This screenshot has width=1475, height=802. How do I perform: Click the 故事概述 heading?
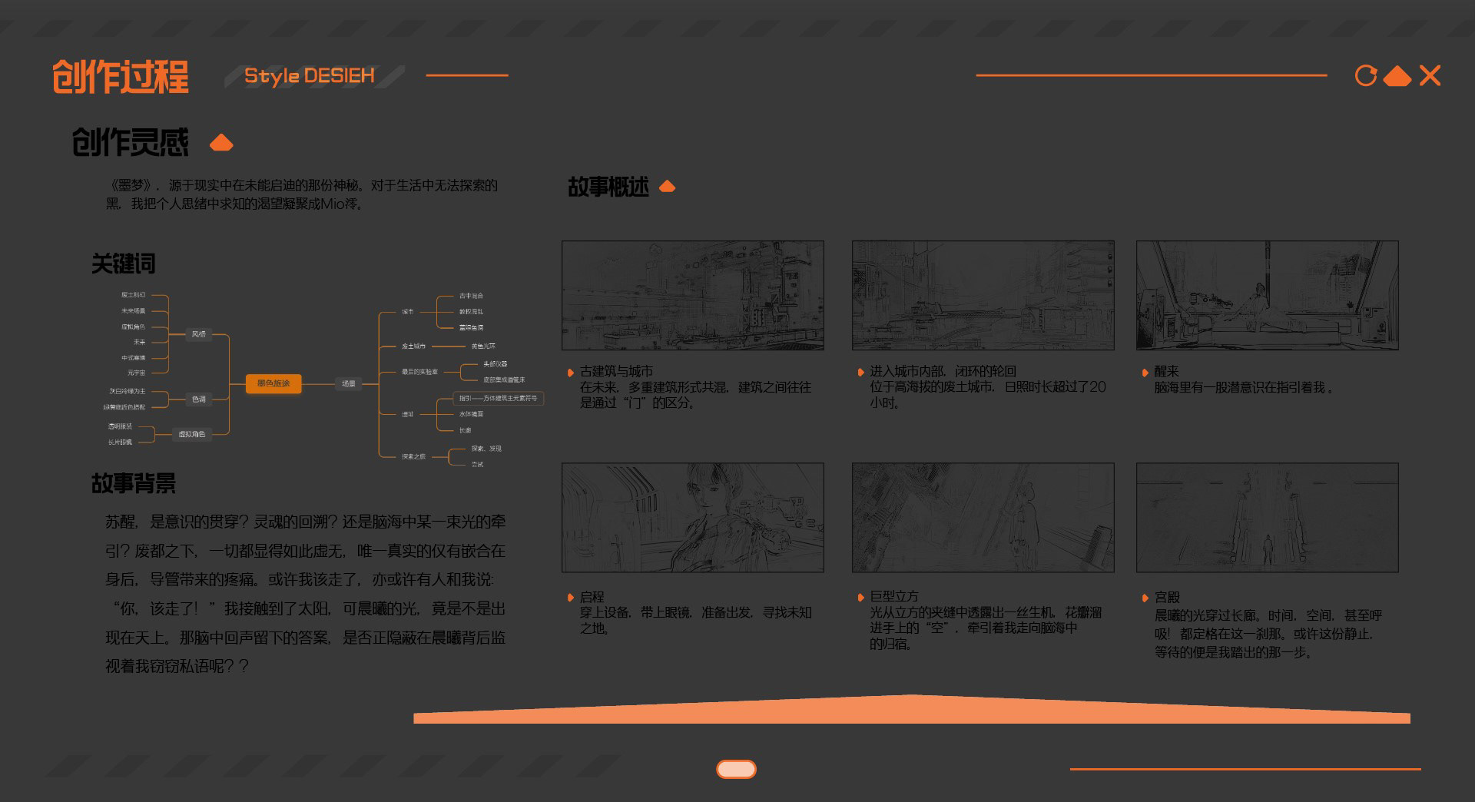pos(608,187)
